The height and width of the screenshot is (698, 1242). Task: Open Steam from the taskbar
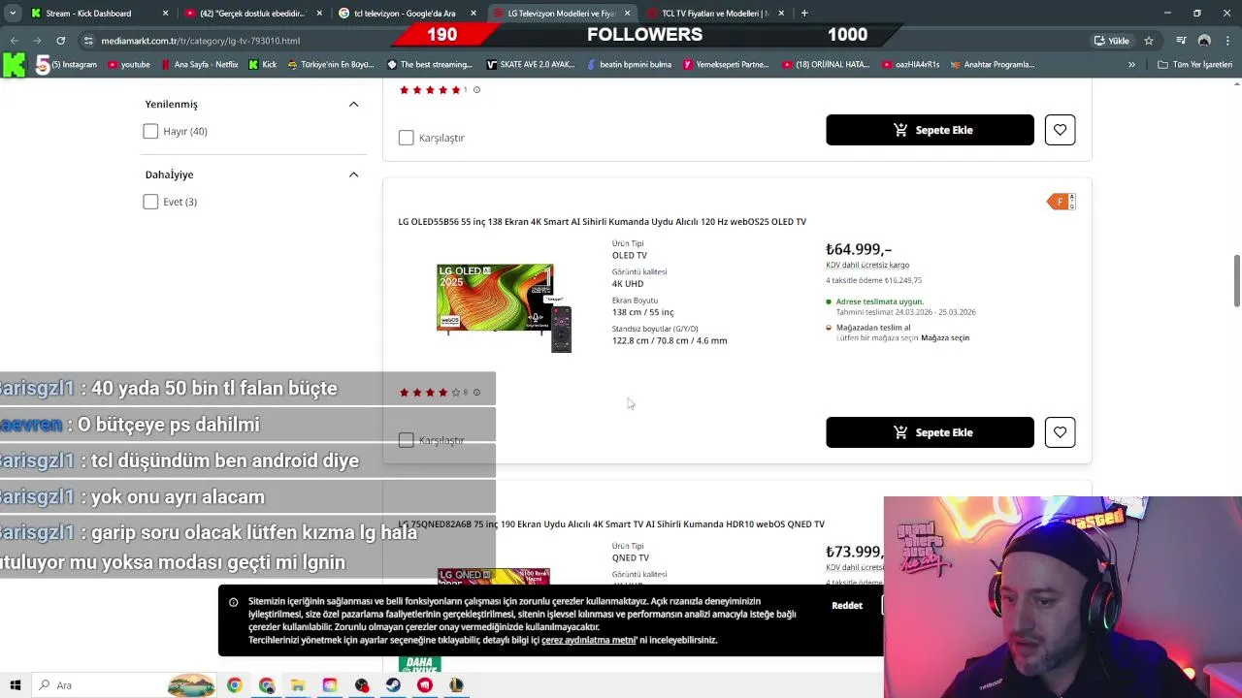tap(393, 685)
